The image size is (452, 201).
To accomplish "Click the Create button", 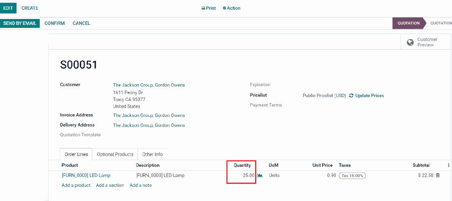I will click(x=30, y=8).
